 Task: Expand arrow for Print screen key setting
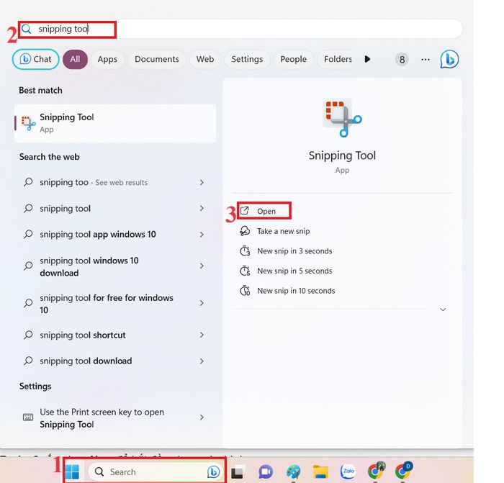(x=202, y=417)
